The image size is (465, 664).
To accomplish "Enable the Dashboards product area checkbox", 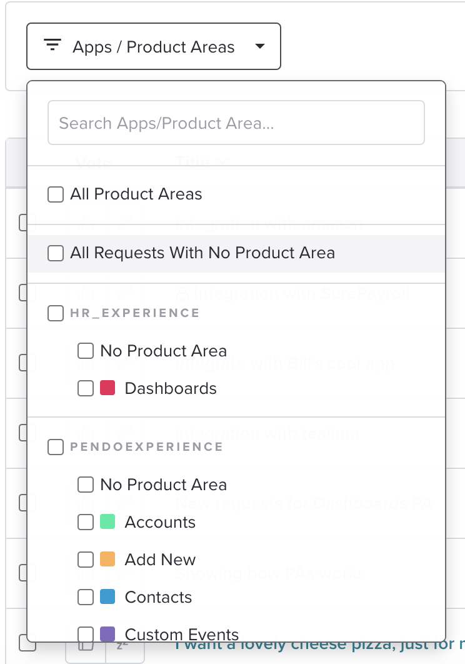I will pyautogui.click(x=86, y=388).
